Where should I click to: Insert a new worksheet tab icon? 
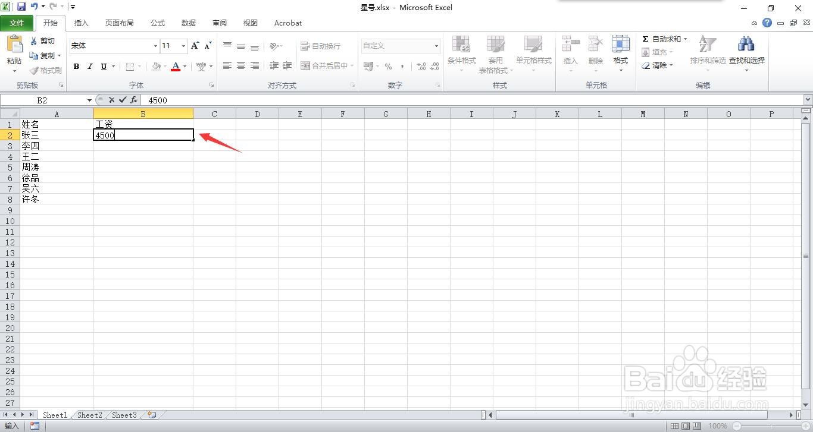(152, 415)
